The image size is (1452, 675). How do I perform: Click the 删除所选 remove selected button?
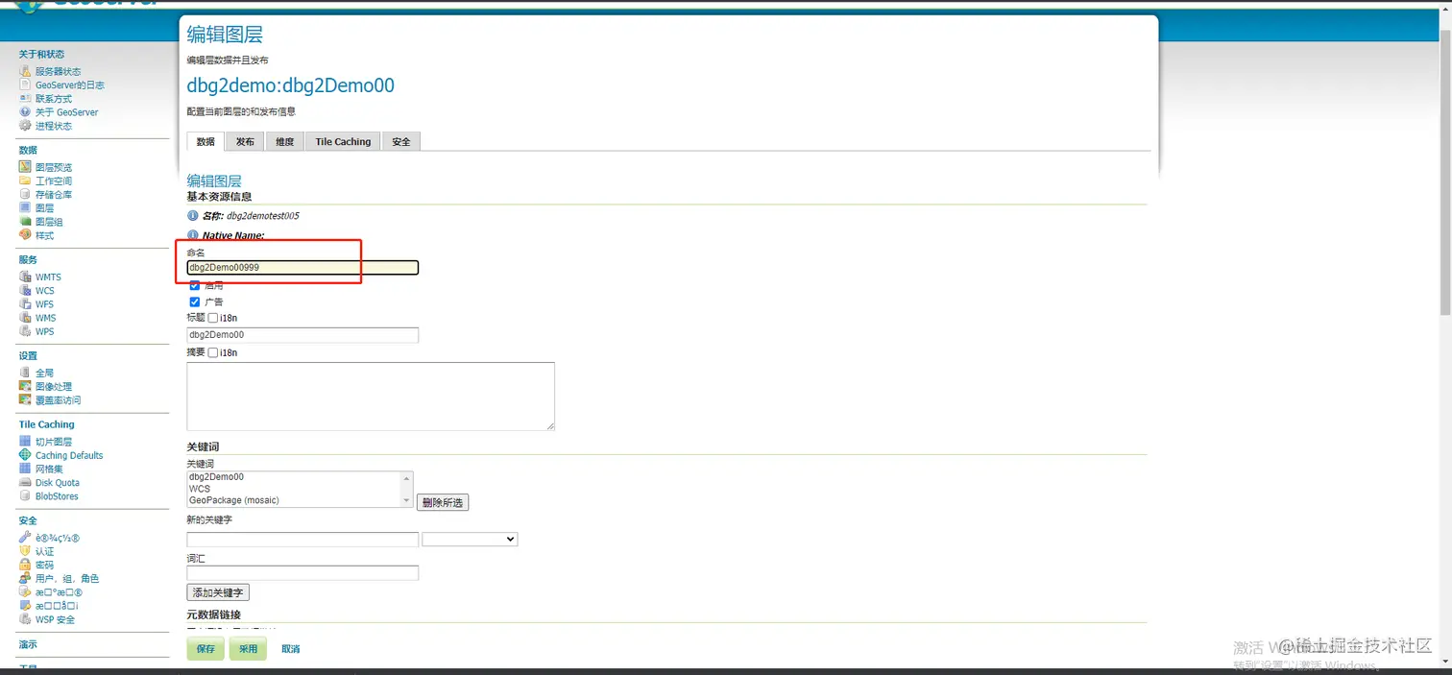(443, 502)
